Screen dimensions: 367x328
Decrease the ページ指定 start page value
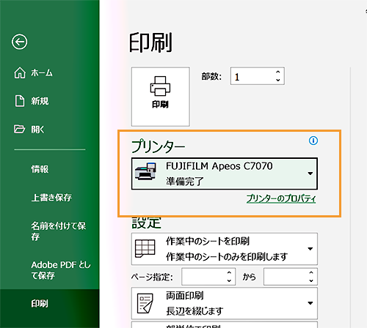[x=229, y=280]
